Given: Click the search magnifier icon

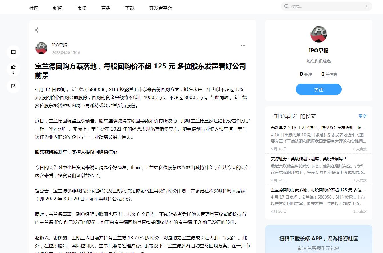Looking at the screenshot, I should click(x=286, y=6).
